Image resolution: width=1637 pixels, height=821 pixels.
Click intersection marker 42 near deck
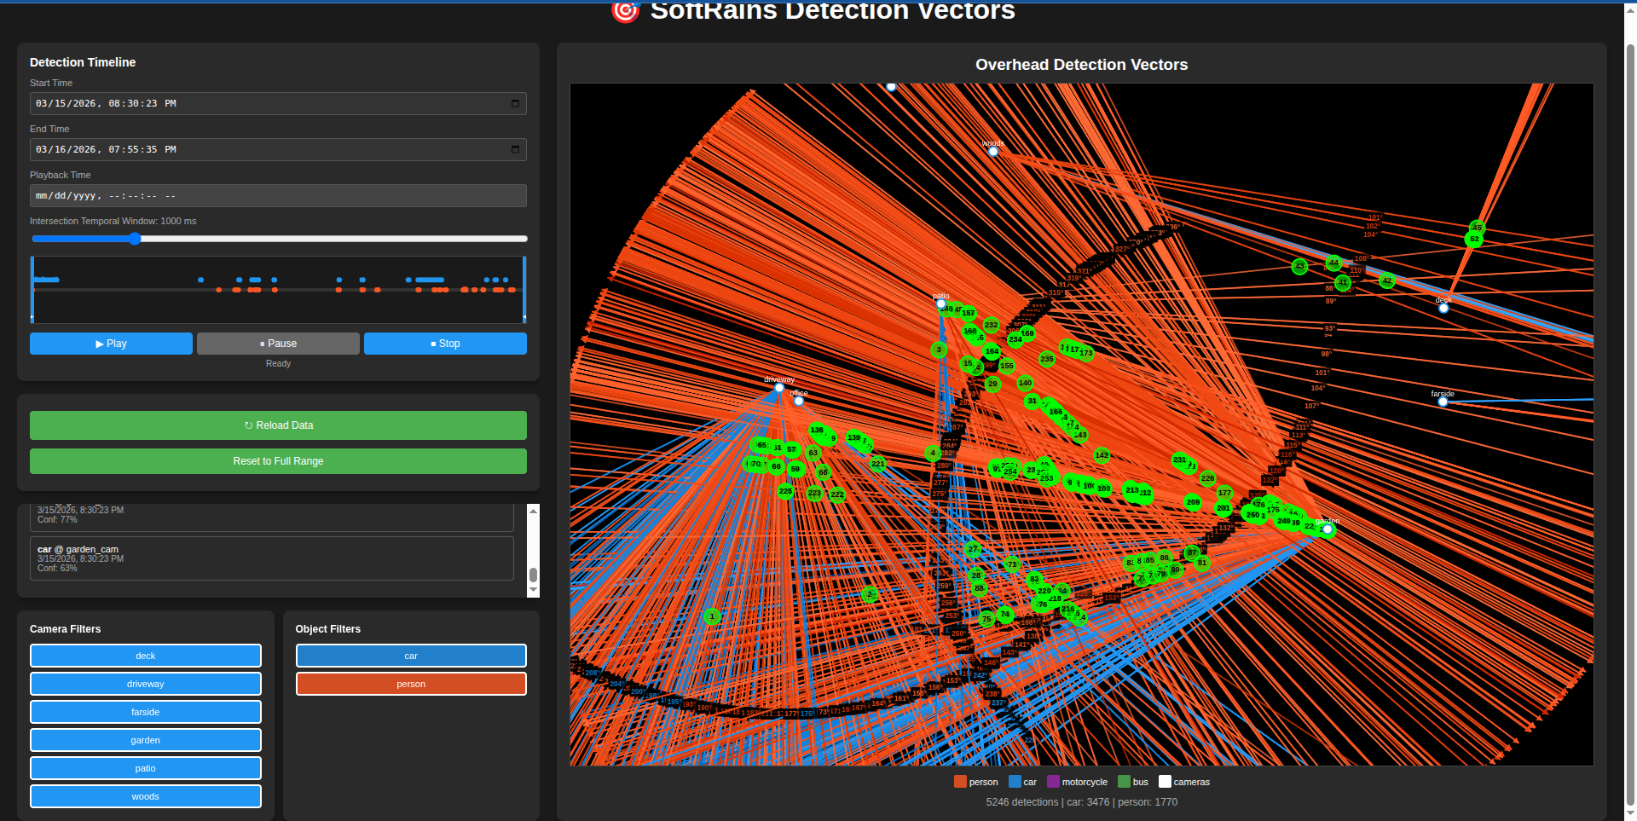coord(1387,280)
